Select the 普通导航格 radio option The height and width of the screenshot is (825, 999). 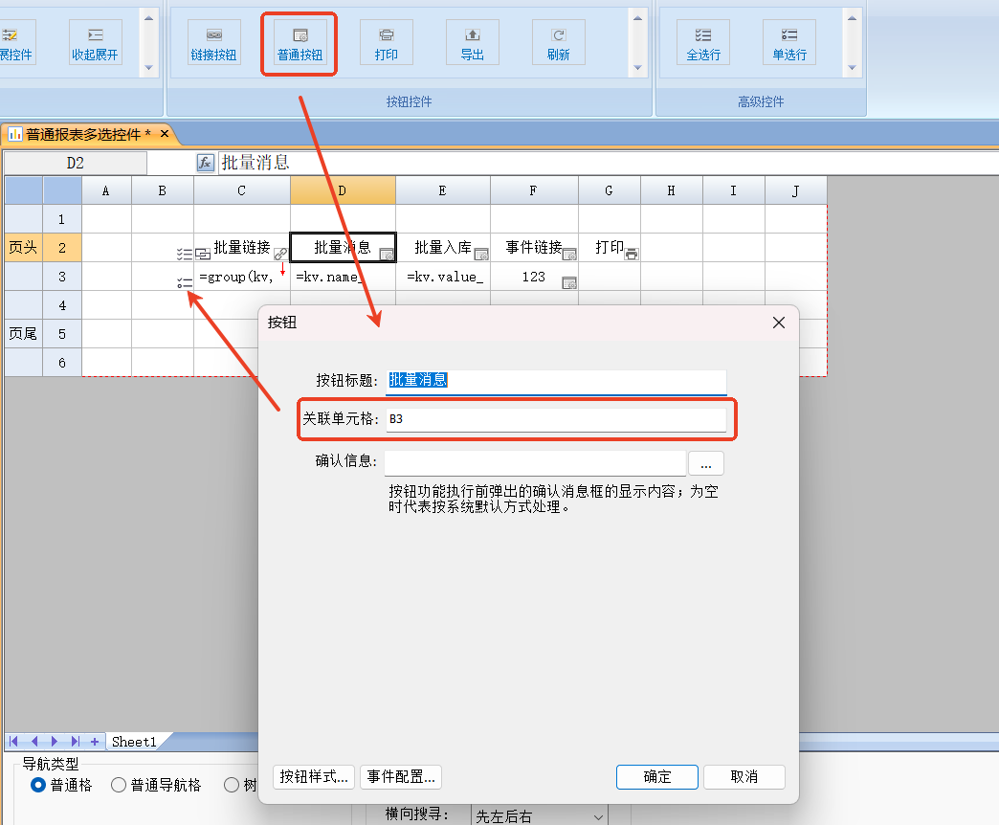(x=120, y=785)
